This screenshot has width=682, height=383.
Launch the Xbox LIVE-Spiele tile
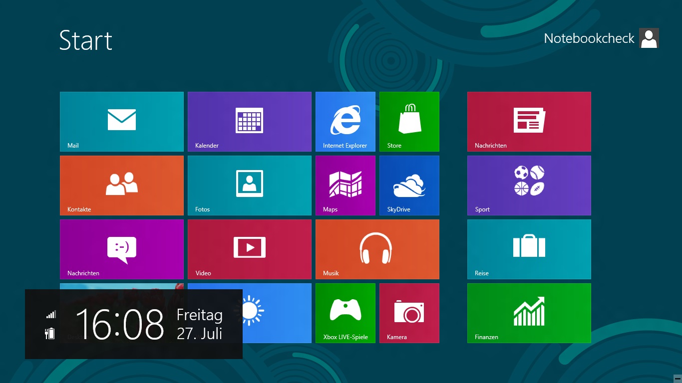click(x=345, y=313)
